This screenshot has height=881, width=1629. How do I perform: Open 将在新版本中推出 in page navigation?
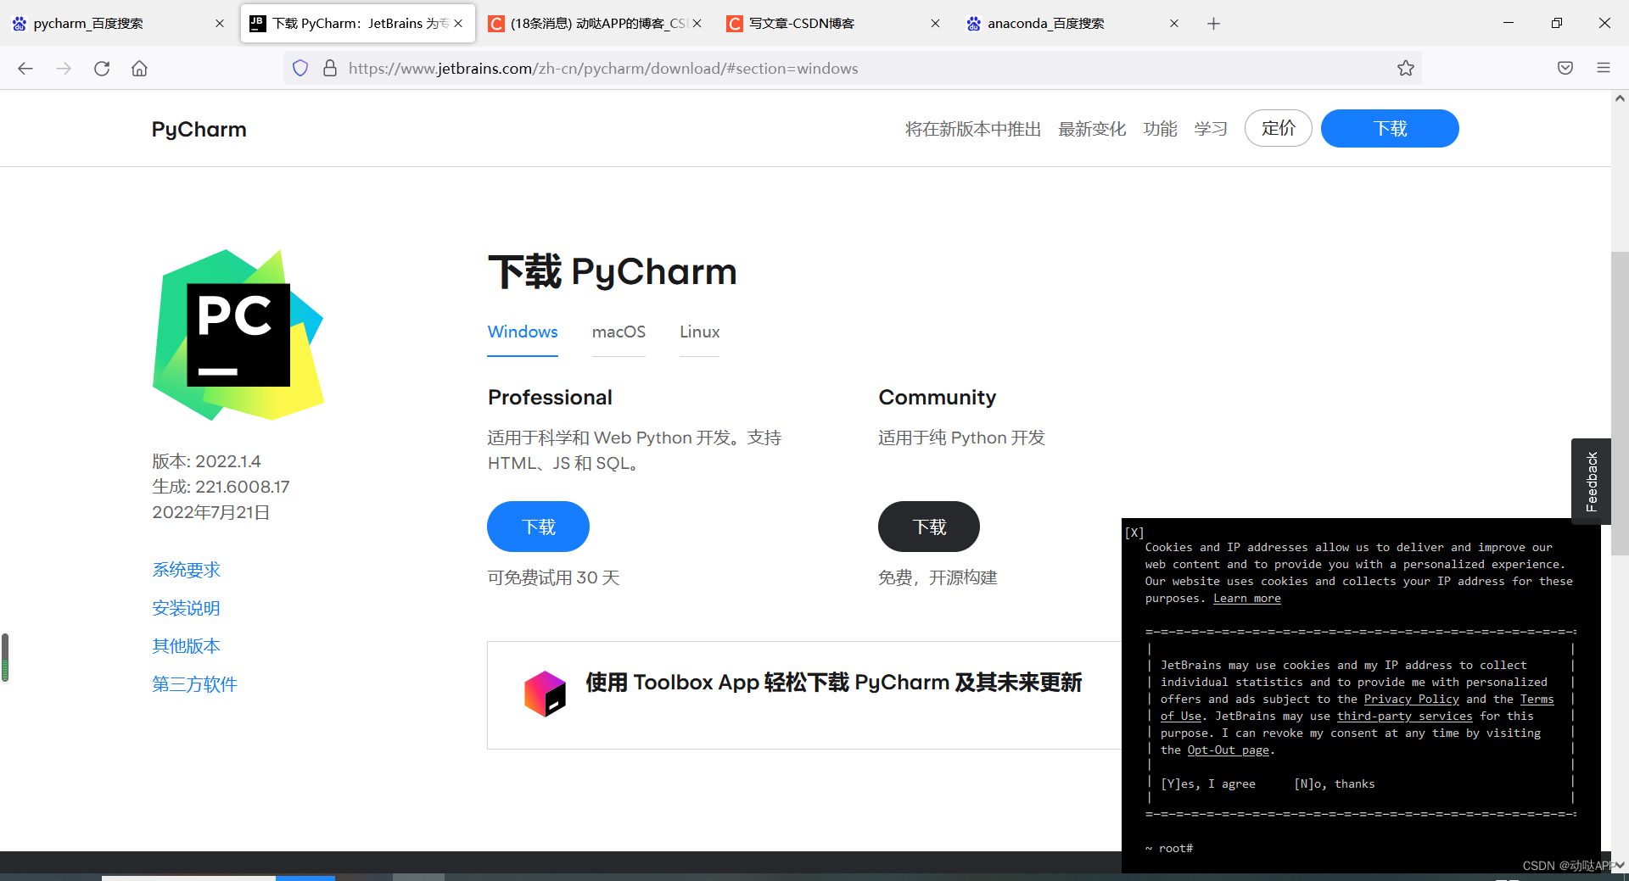tap(973, 129)
